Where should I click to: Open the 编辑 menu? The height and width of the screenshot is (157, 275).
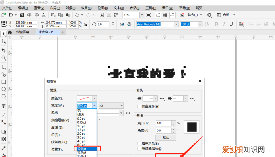[x=23, y=8]
